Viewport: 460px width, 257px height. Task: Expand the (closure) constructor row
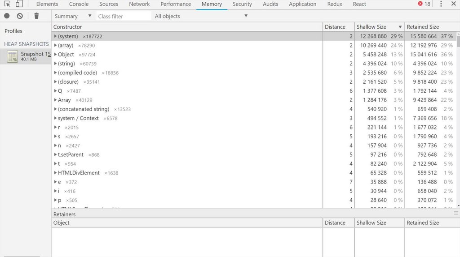click(x=55, y=81)
